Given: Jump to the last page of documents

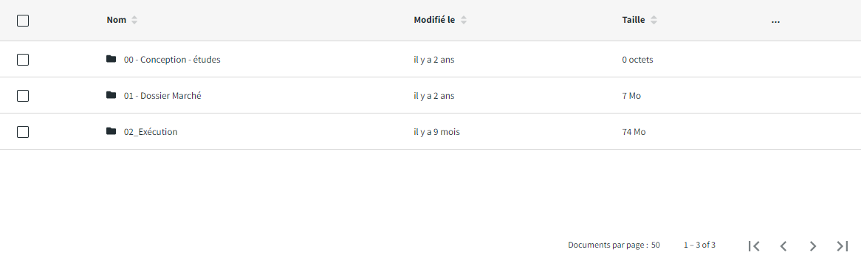Looking at the screenshot, I should coord(843,246).
